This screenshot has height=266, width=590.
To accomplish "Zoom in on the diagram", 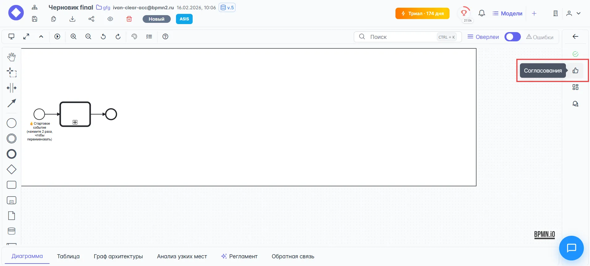I will coord(73,37).
